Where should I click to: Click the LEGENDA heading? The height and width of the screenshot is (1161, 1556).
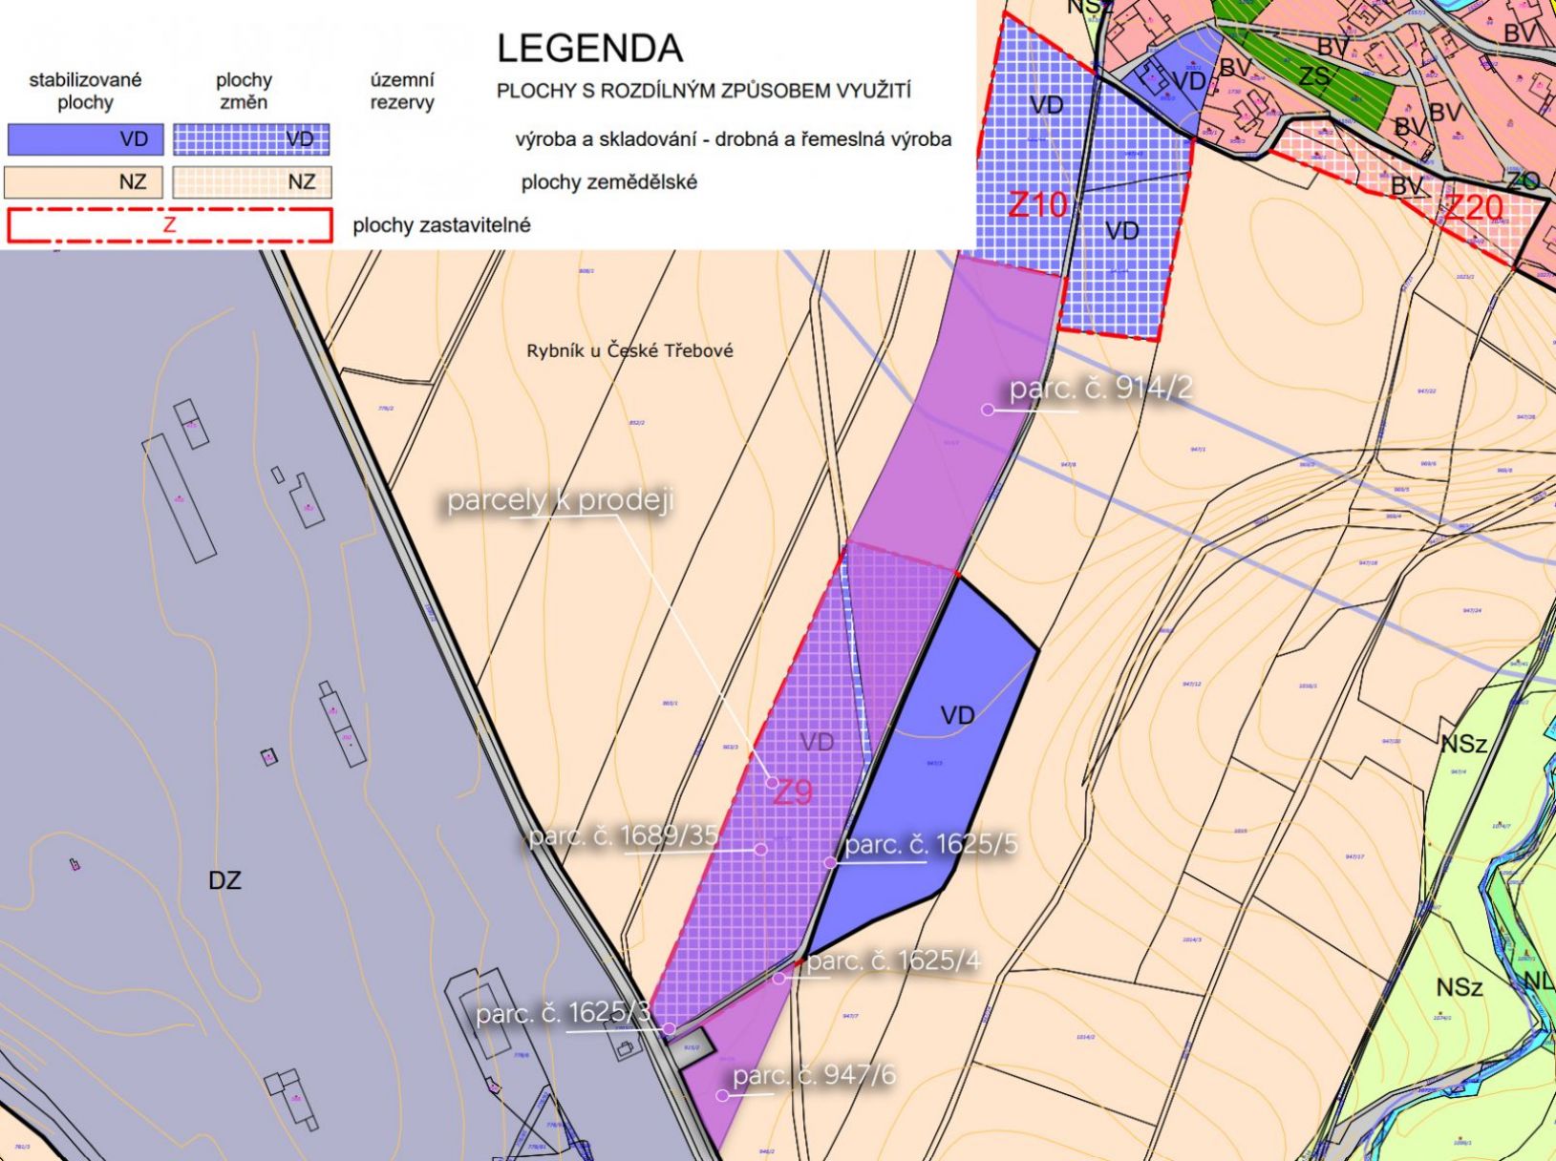pyautogui.click(x=590, y=48)
